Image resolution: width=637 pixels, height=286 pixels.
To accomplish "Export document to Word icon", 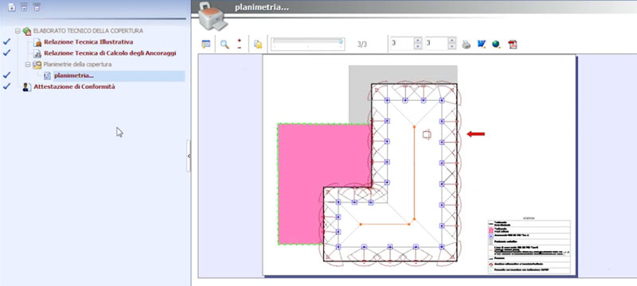I will tap(482, 44).
